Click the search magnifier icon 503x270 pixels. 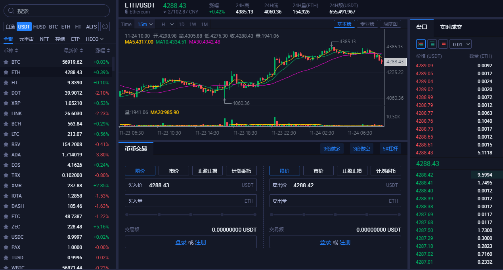point(11,10)
